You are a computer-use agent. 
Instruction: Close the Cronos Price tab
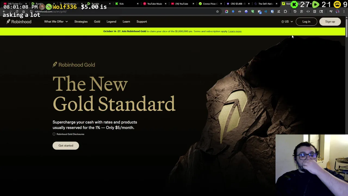pyautogui.click(x=221, y=4)
